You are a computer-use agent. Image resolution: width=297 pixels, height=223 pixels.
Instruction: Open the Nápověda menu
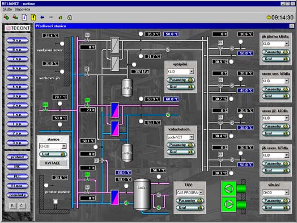click(x=23, y=9)
